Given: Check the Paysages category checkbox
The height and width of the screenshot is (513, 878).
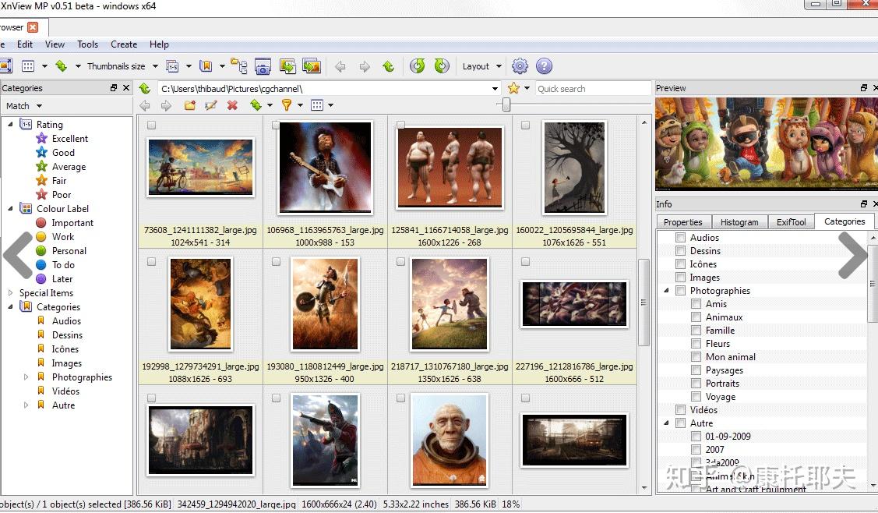Looking at the screenshot, I should [696, 370].
